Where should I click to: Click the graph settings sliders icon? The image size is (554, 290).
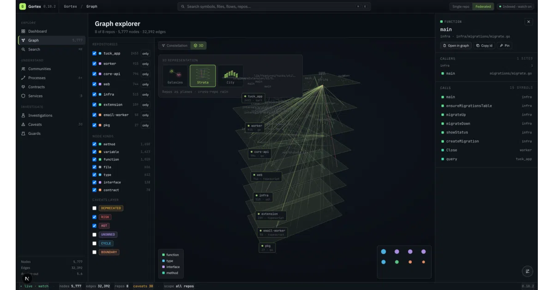tap(528, 271)
